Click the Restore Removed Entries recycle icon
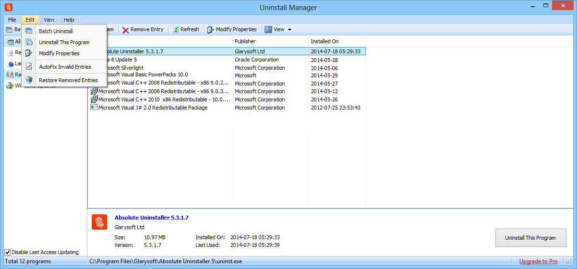This screenshot has width=577, height=269. [x=29, y=80]
